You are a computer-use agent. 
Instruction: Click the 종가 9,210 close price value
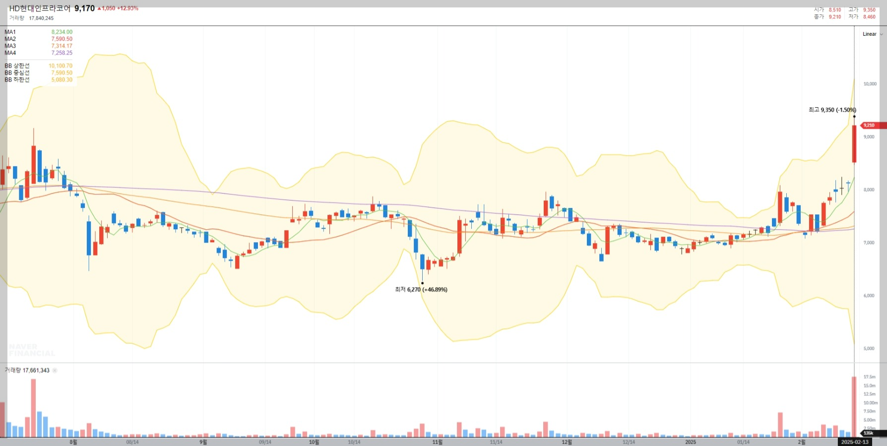pos(835,17)
